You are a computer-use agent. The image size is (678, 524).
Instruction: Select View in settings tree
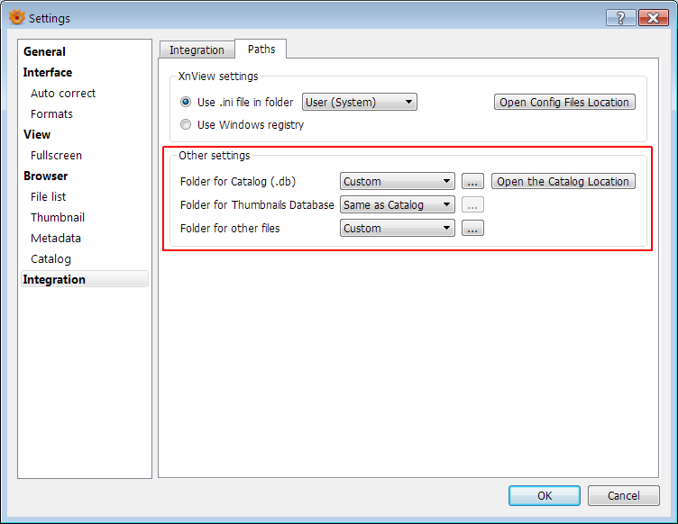(x=37, y=135)
